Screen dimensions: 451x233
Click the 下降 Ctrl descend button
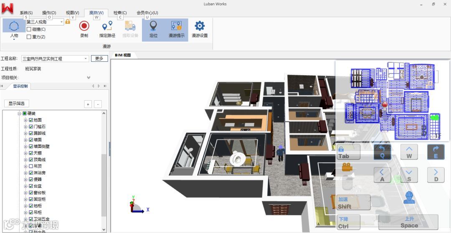click(x=349, y=223)
